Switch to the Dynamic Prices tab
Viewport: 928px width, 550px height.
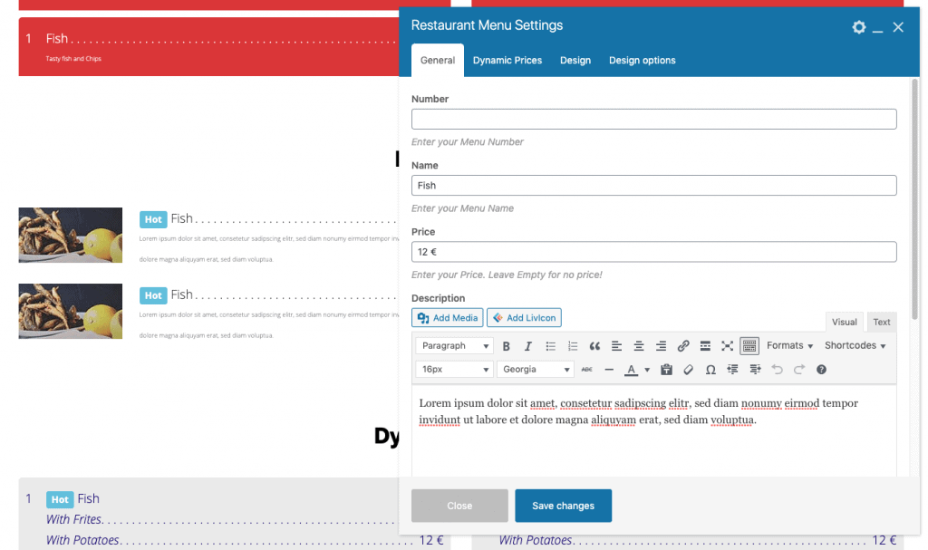507,60
